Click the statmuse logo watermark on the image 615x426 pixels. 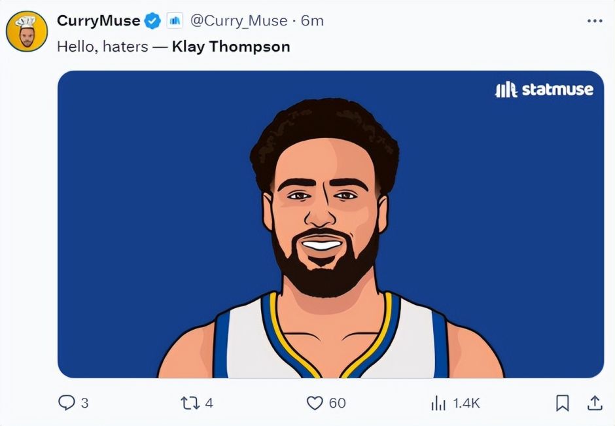[x=544, y=90]
